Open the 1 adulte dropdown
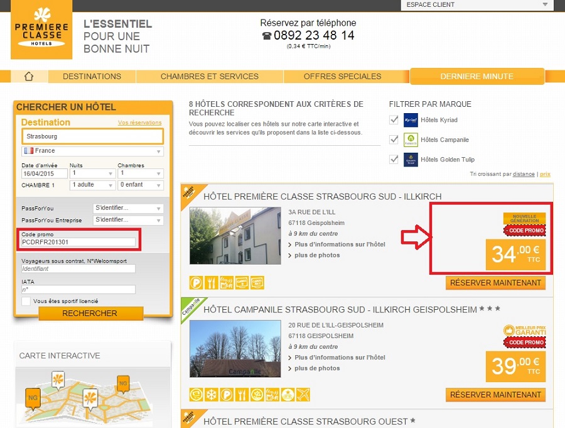The image size is (565, 428). point(92,185)
